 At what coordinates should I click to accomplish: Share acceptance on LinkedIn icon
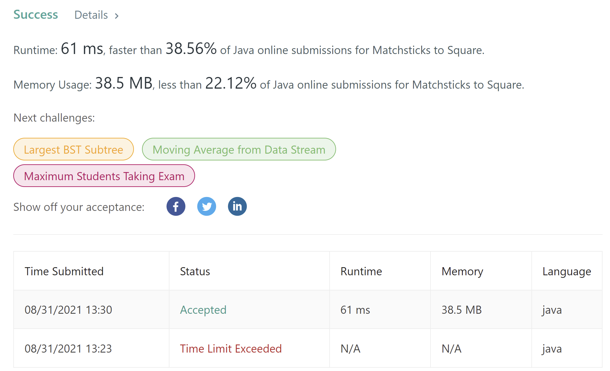click(237, 206)
